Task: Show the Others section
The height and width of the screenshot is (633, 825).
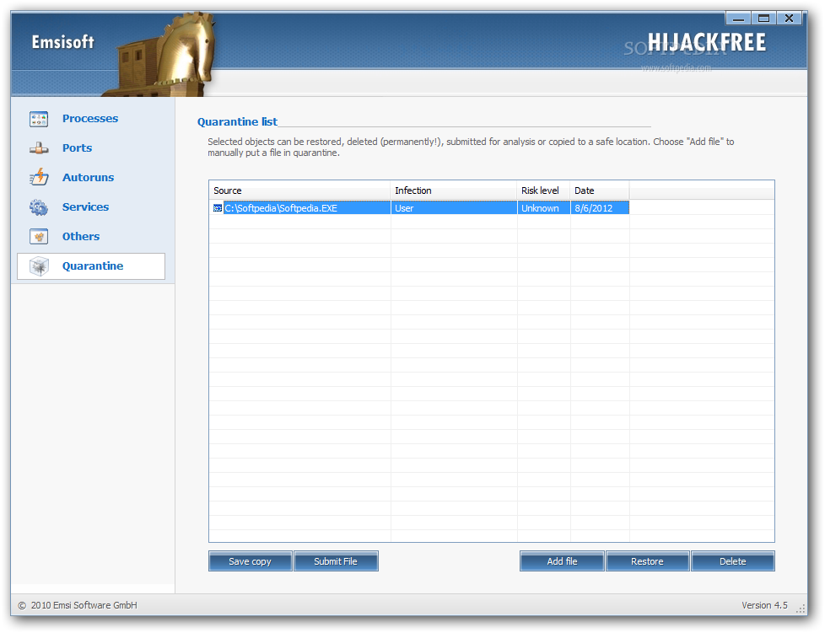Action: tap(80, 237)
